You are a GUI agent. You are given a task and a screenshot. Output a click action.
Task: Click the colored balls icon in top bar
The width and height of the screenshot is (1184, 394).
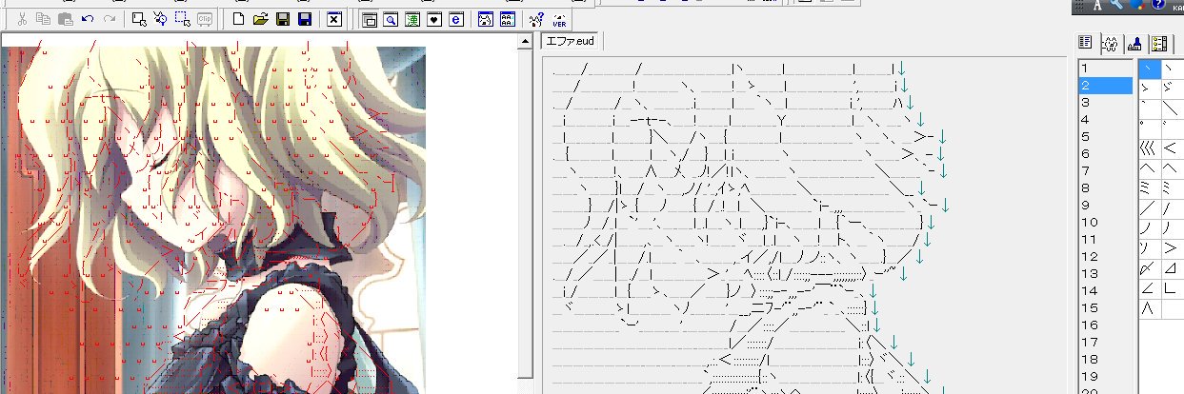tap(1136, 5)
